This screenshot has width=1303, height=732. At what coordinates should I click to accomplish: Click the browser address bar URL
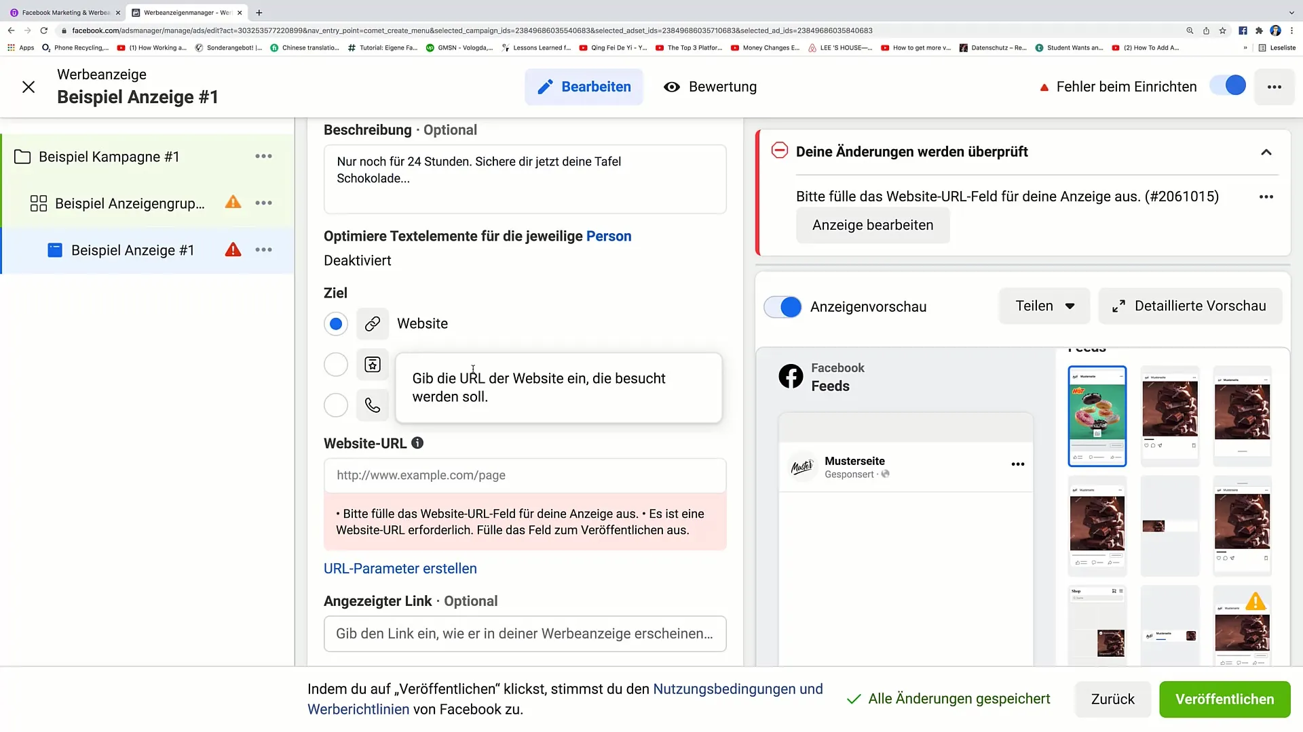pyautogui.click(x=472, y=30)
